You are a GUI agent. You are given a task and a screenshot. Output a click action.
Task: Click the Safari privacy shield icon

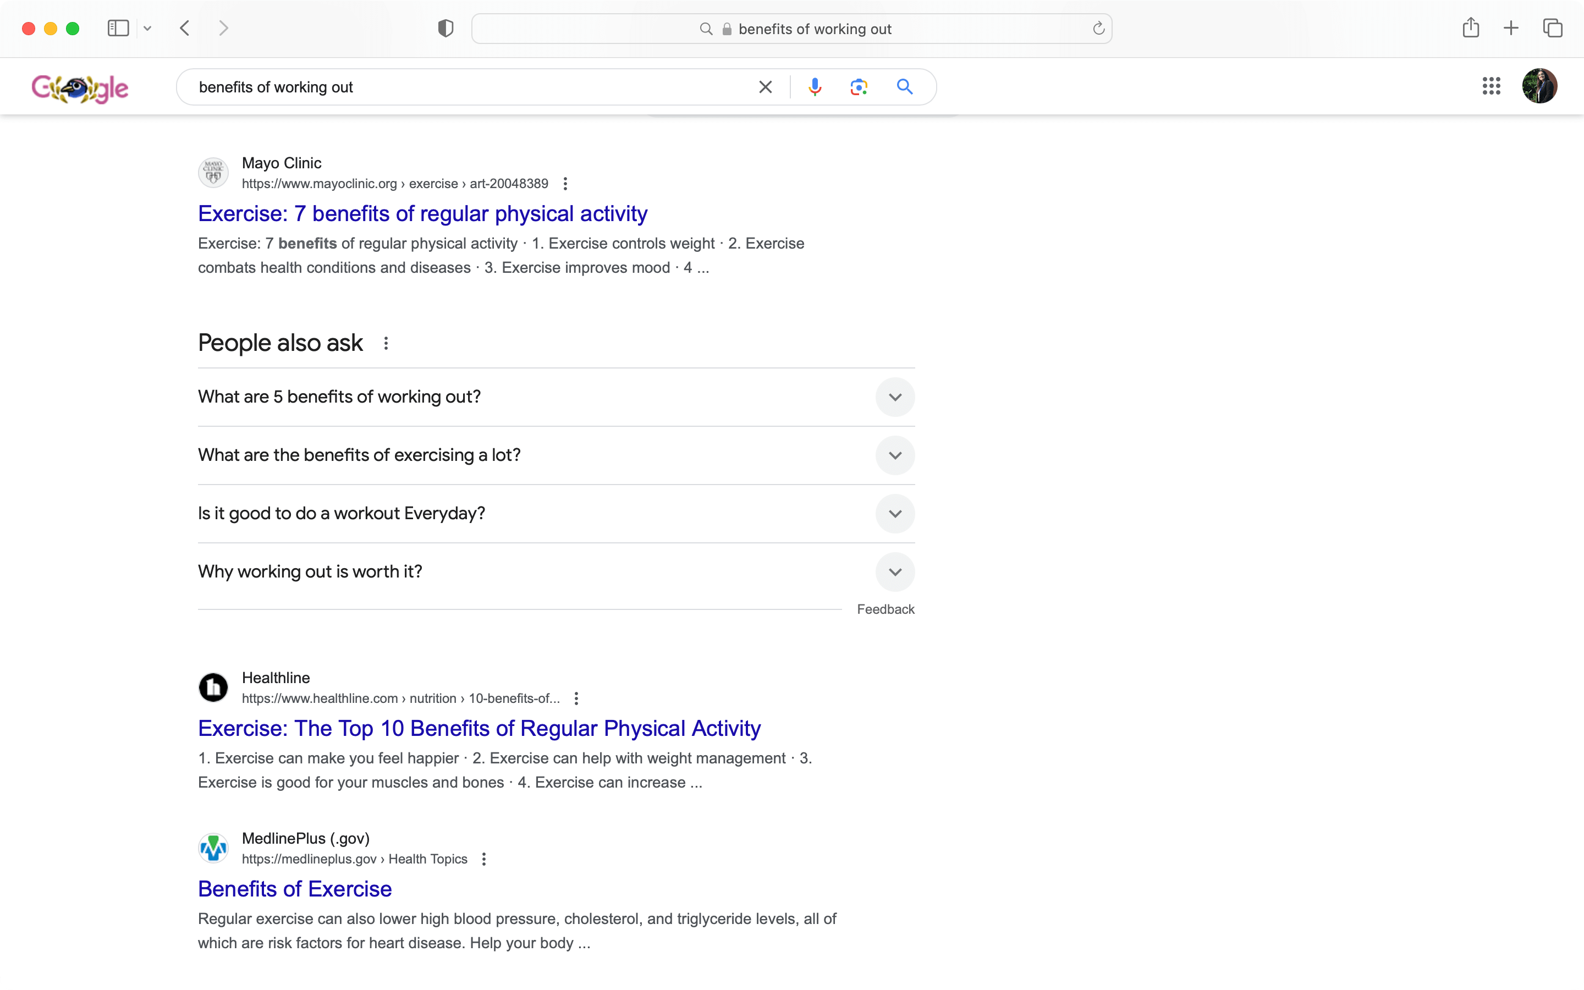coord(445,28)
